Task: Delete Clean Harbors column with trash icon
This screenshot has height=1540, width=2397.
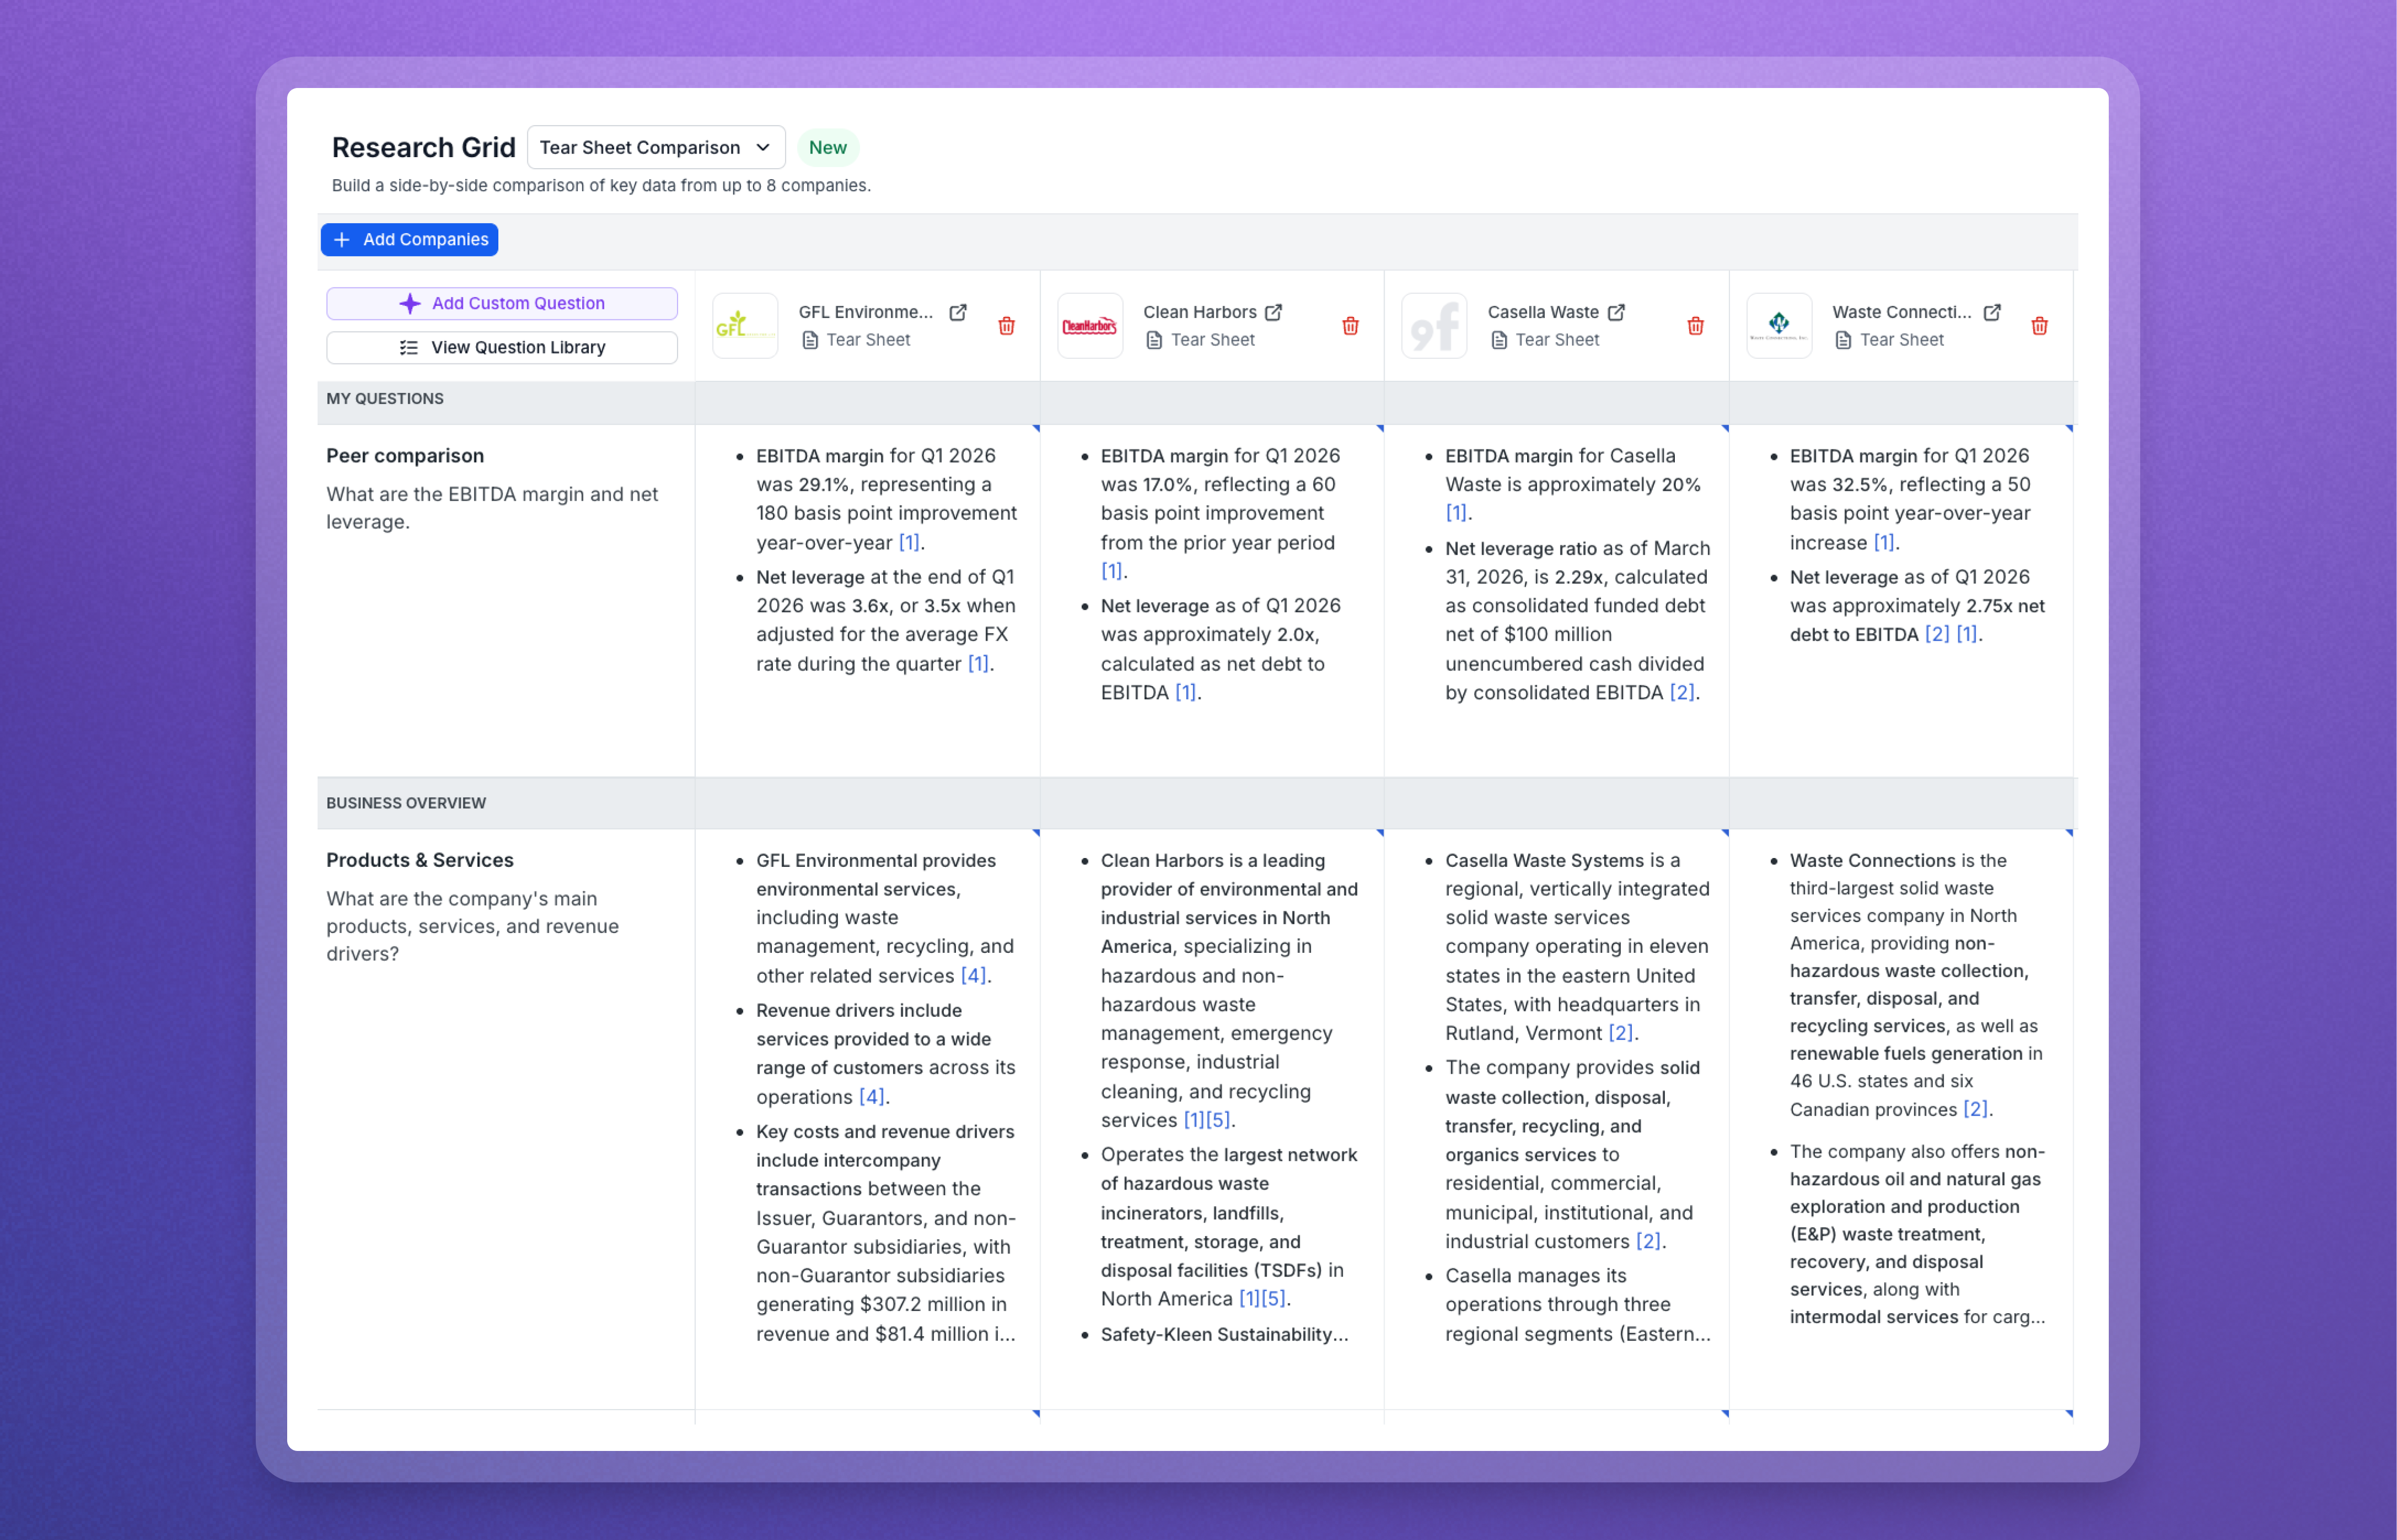Action: (1350, 326)
